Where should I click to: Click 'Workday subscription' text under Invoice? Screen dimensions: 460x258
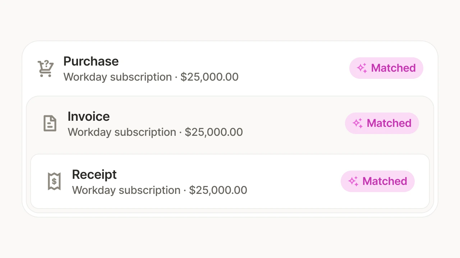pyautogui.click(x=122, y=132)
